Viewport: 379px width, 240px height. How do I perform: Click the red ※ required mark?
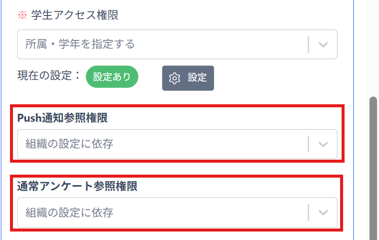coord(22,15)
